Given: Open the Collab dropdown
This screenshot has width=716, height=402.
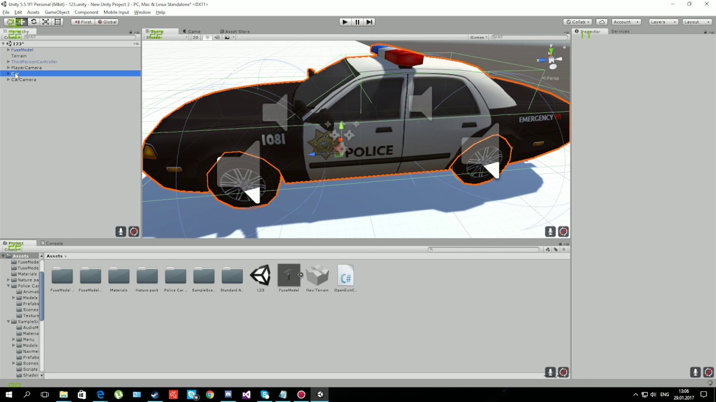Looking at the screenshot, I should 578,22.
